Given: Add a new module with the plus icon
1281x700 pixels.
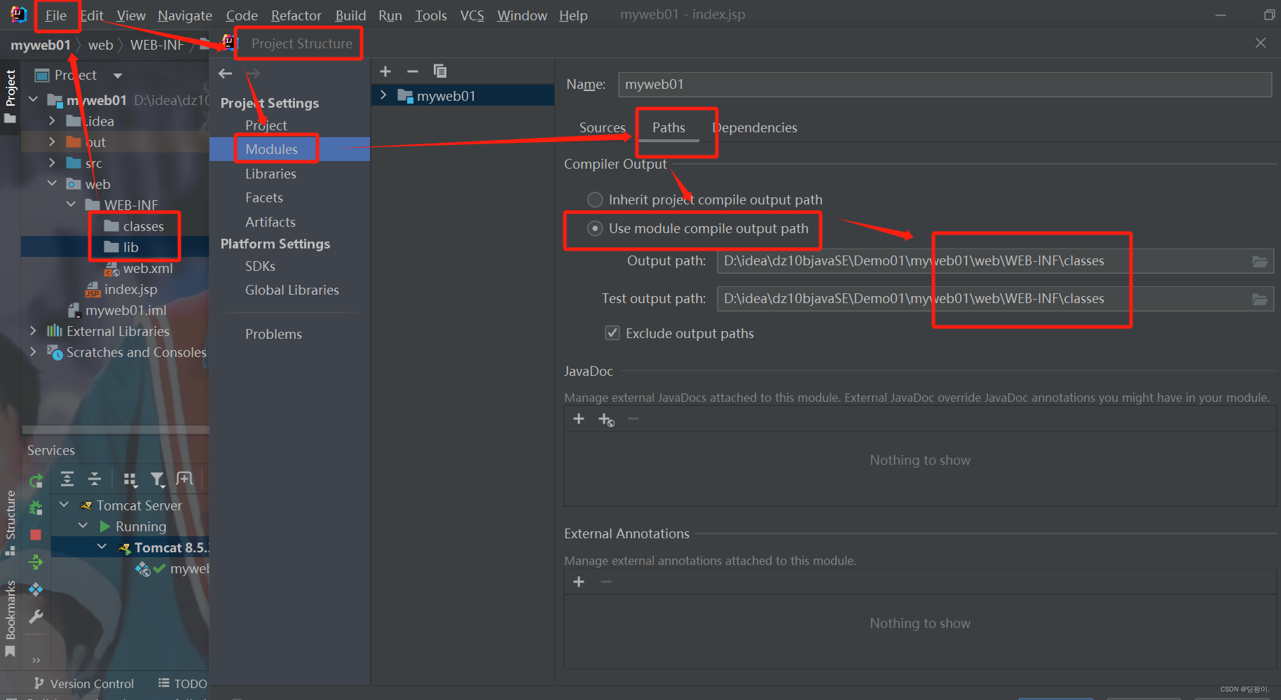Looking at the screenshot, I should (x=385, y=71).
